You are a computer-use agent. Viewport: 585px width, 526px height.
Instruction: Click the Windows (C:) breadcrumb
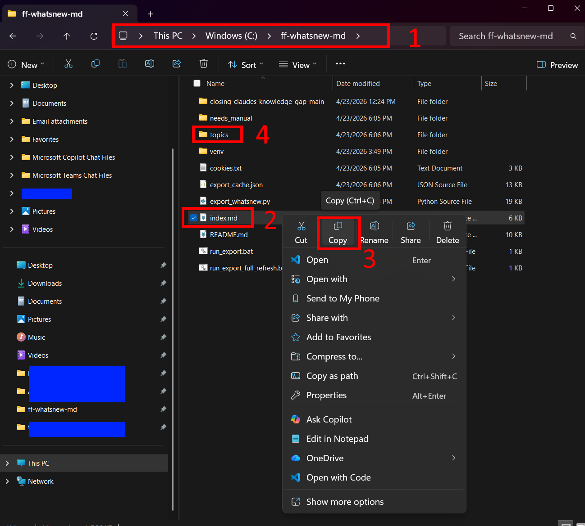(x=231, y=36)
